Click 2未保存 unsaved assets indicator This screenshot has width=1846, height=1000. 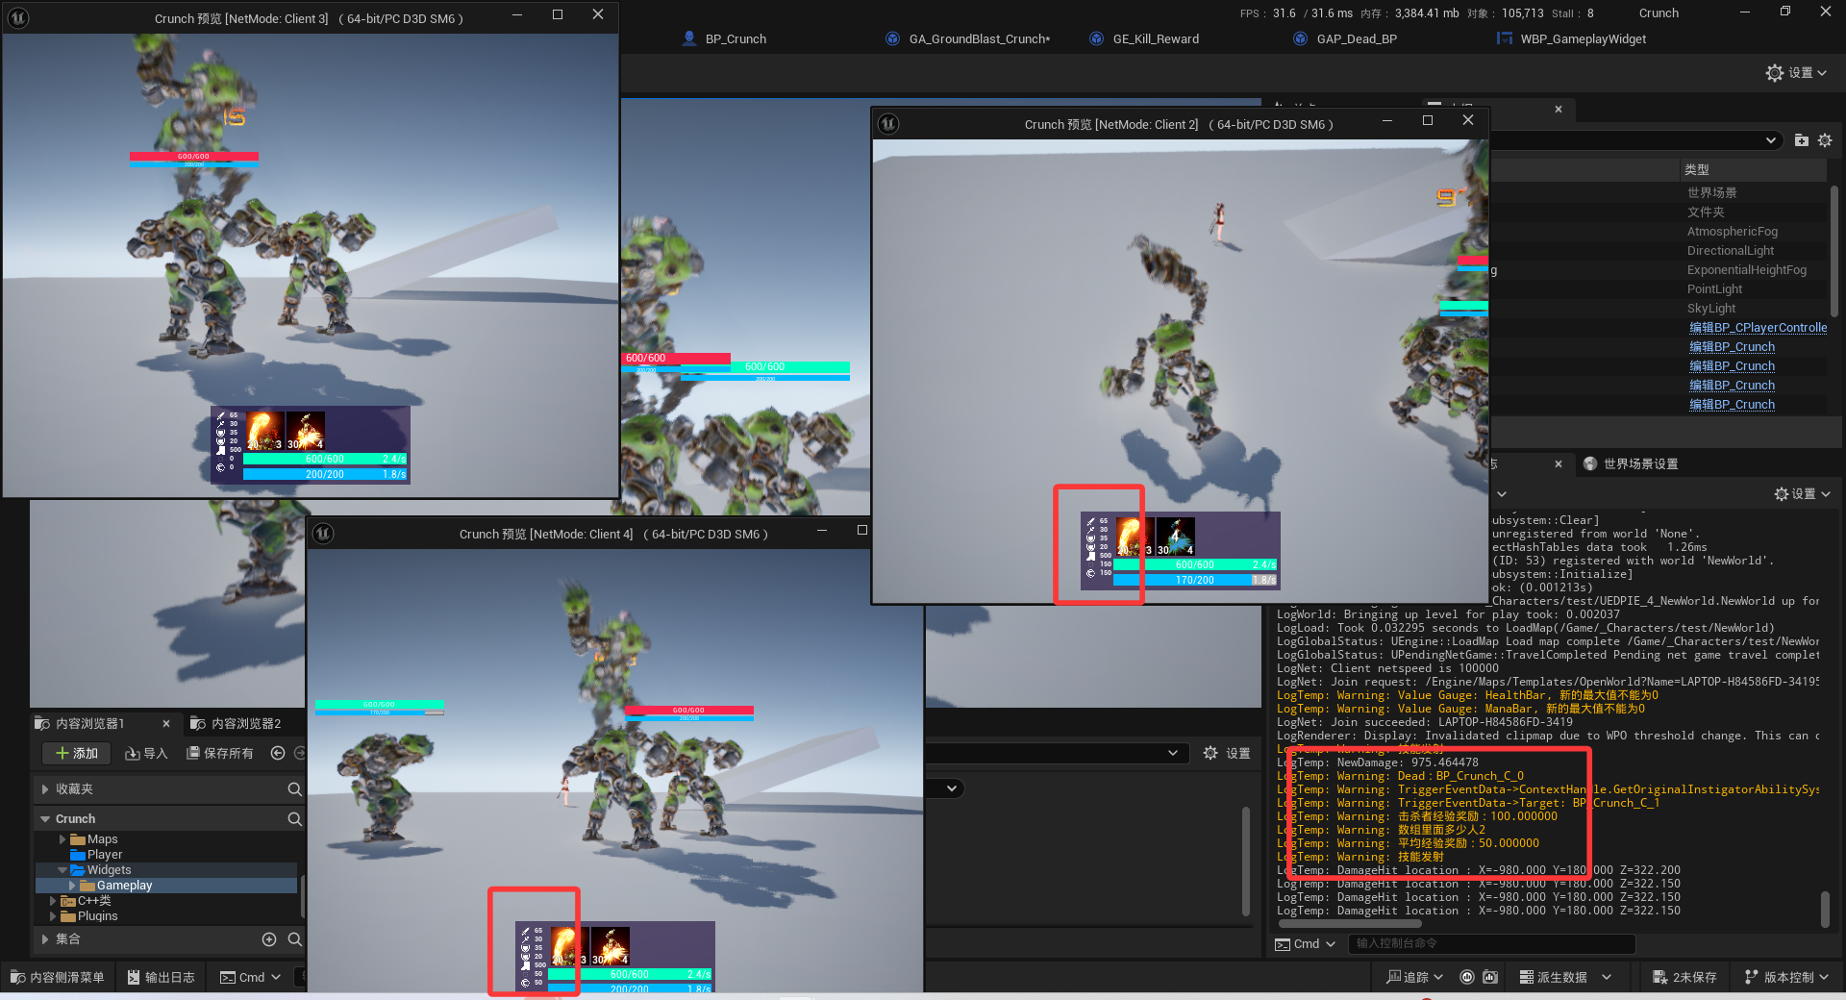tap(1684, 977)
